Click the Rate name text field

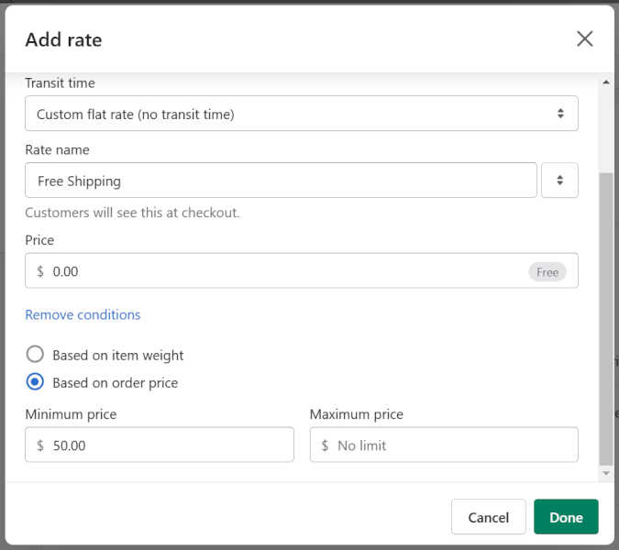point(281,181)
